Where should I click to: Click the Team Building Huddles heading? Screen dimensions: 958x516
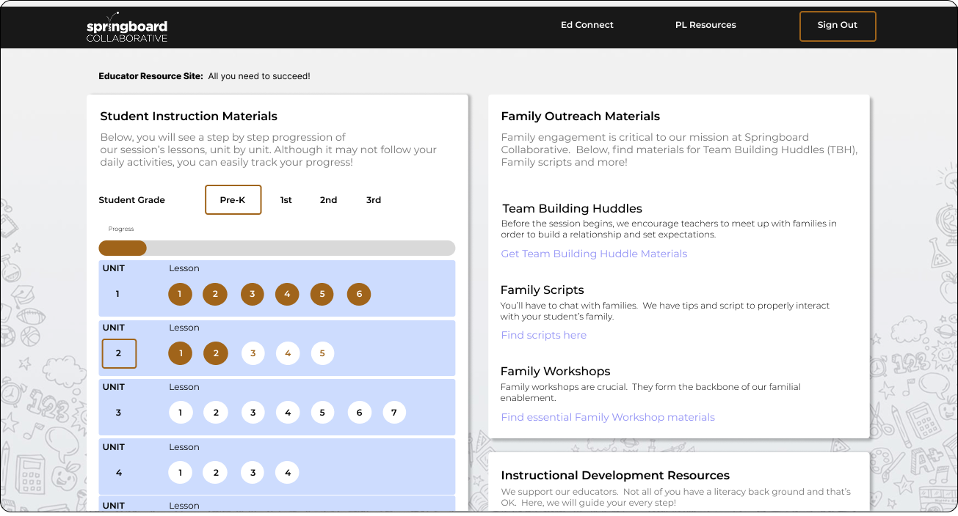(573, 208)
